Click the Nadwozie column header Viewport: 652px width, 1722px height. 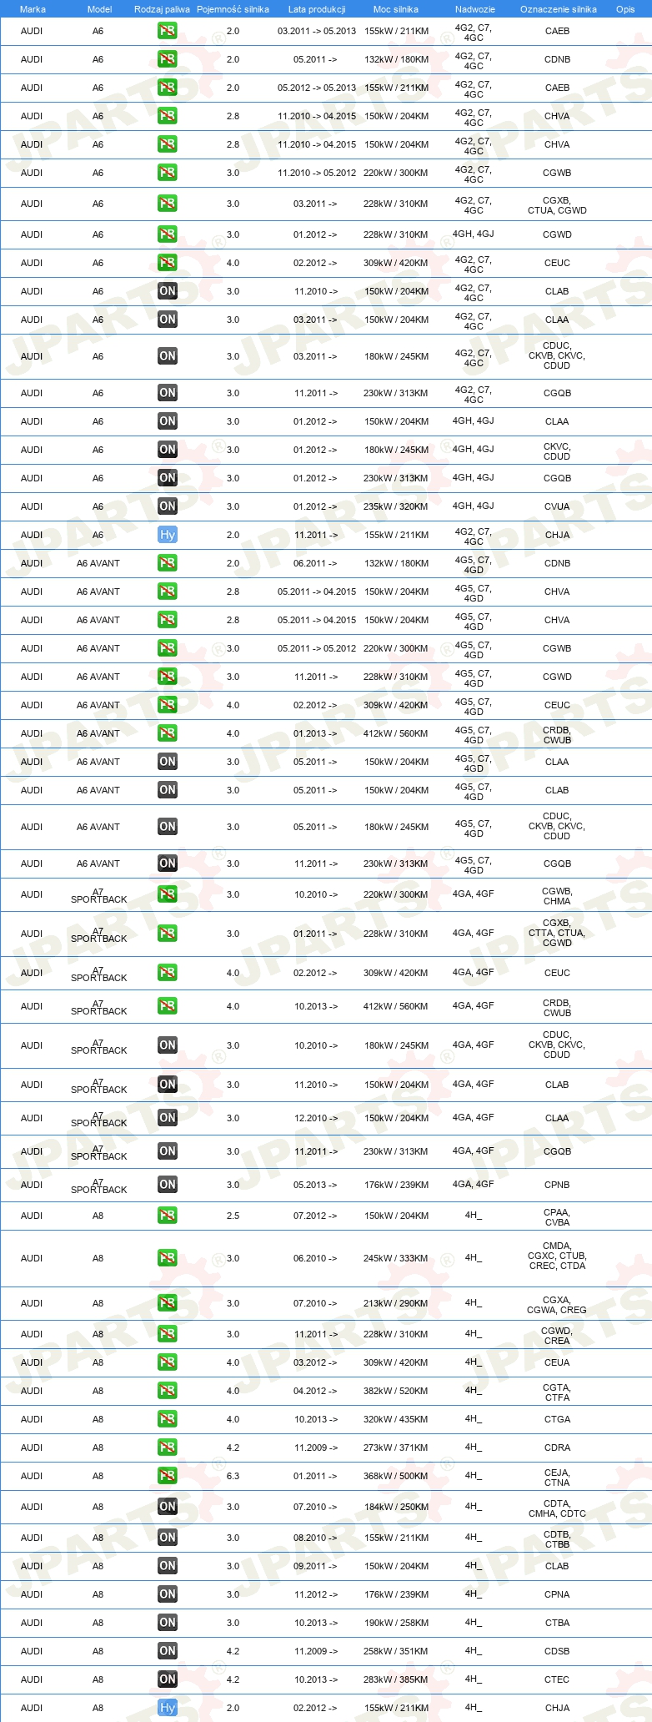coord(475,9)
